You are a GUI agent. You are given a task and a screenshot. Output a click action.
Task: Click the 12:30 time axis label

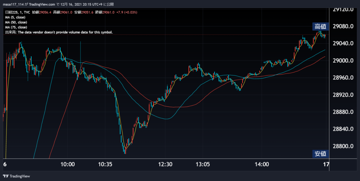click(166, 164)
